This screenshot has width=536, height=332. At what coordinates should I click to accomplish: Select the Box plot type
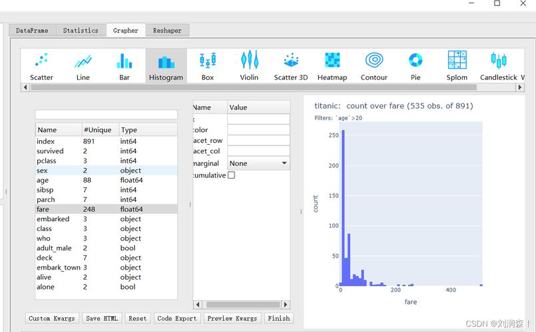coord(208,66)
